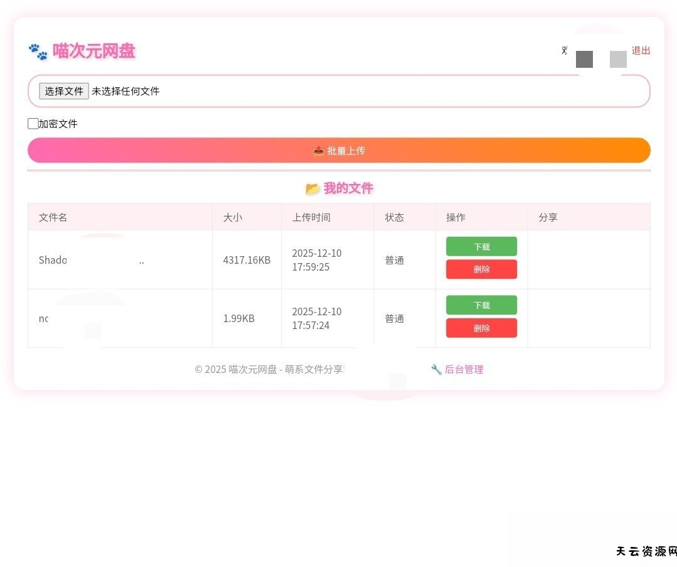Click the 大小 column header
This screenshot has height=567, width=677.
[x=233, y=217]
